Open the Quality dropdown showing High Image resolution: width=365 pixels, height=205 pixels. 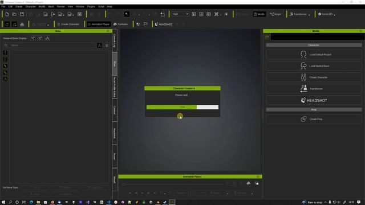[x=180, y=14]
